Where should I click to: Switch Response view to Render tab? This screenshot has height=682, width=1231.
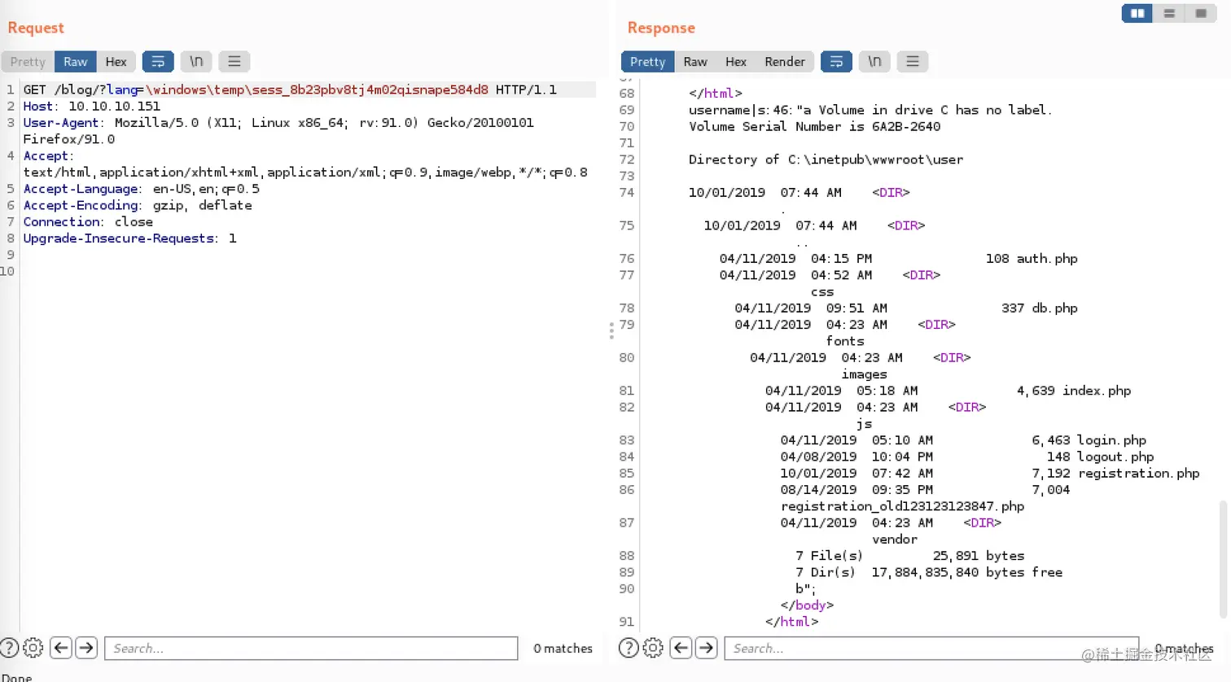pos(785,62)
